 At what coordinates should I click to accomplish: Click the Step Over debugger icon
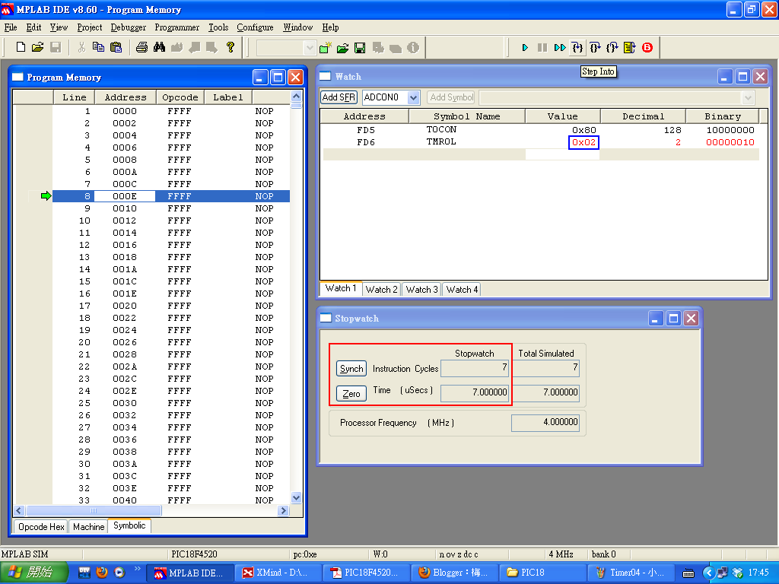pyautogui.click(x=595, y=48)
